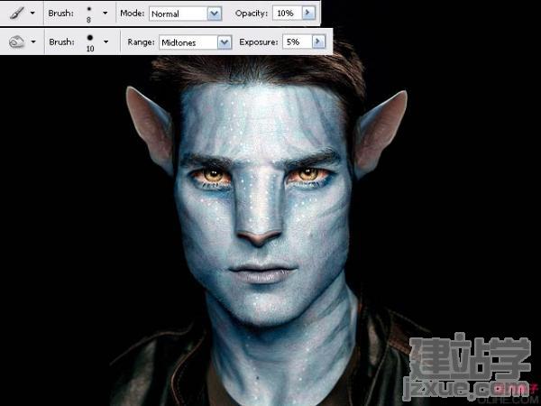541x406 pixels.
Task: Click the Opacity field showing 10%
Action: (x=287, y=14)
